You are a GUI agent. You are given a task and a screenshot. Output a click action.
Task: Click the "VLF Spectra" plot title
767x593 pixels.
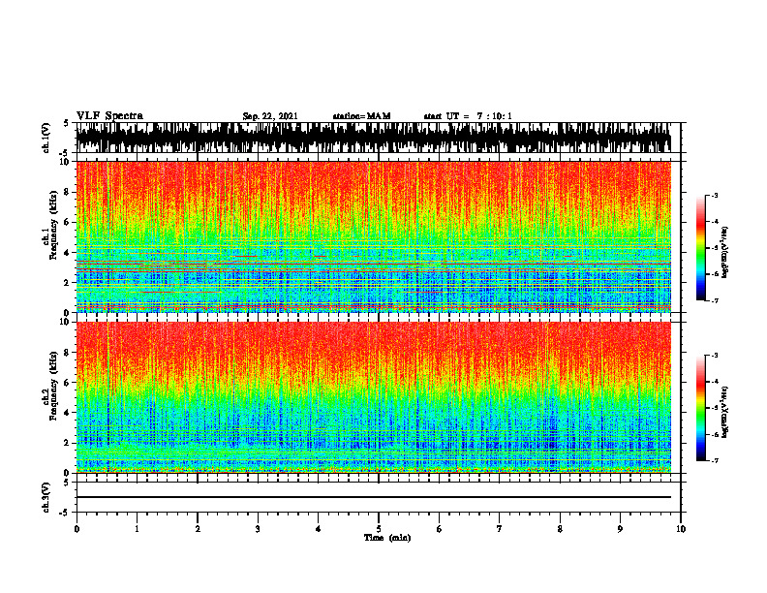(109, 116)
